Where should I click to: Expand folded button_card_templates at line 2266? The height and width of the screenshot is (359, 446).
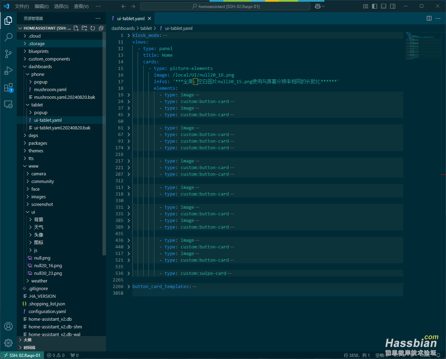[129, 287]
